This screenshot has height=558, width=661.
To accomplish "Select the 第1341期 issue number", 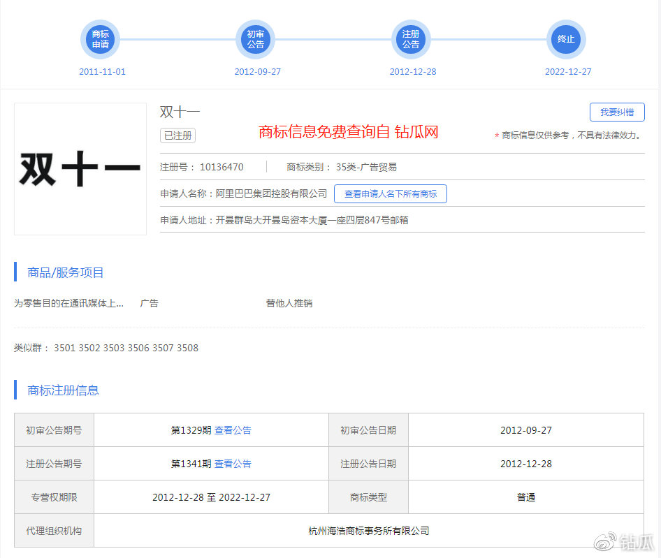I will 191,464.
